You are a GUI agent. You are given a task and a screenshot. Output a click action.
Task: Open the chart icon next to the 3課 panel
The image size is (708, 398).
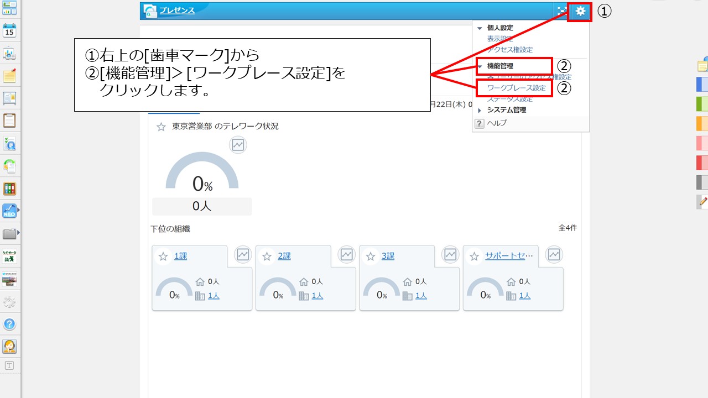coord(450,255)
